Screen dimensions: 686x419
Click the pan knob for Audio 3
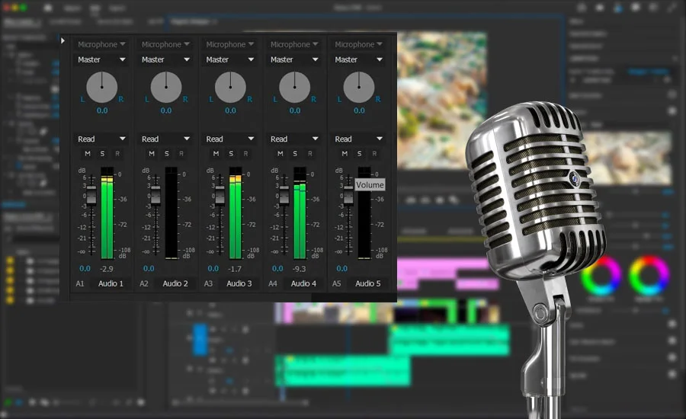click(230, 88)
